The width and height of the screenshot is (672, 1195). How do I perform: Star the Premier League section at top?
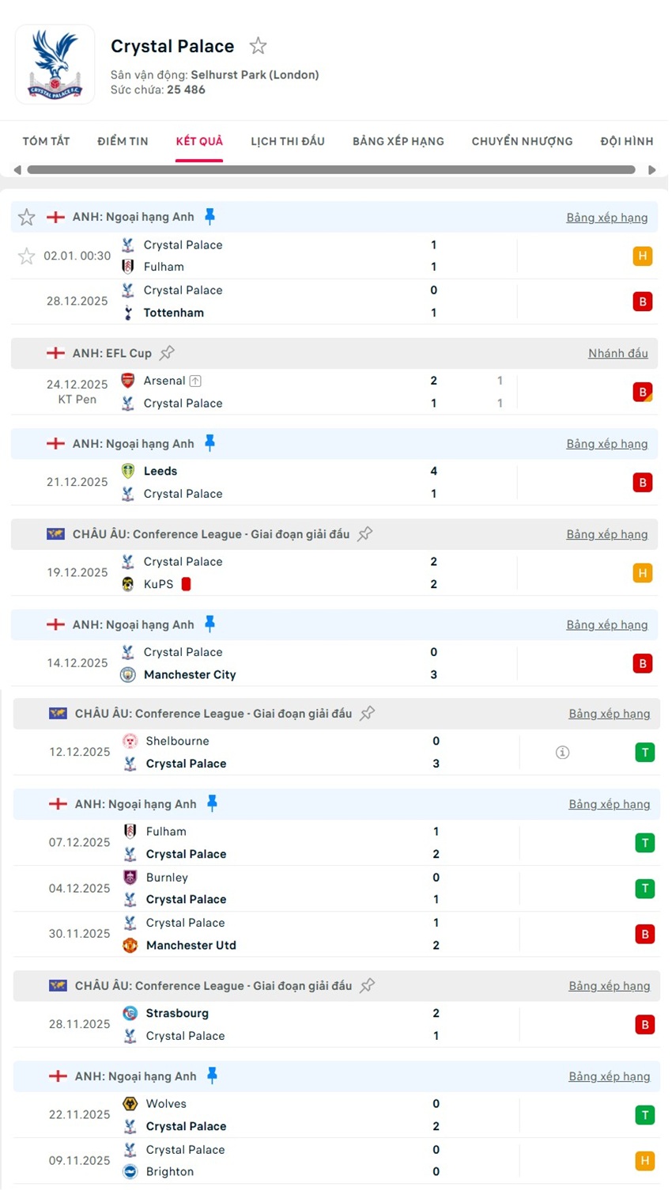27,217
